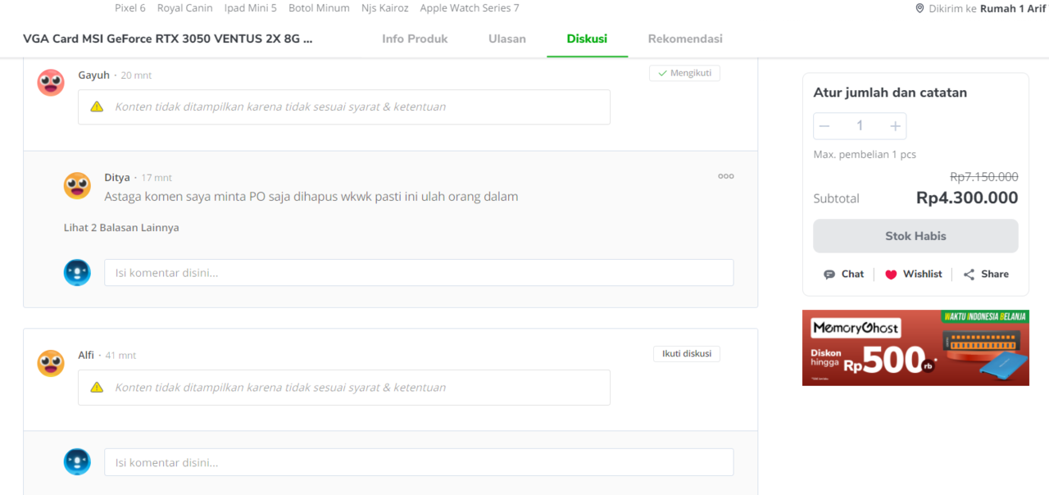Open the MemoryGhost discount banner
The image size is (1049, 495).
tap(915, 347)
